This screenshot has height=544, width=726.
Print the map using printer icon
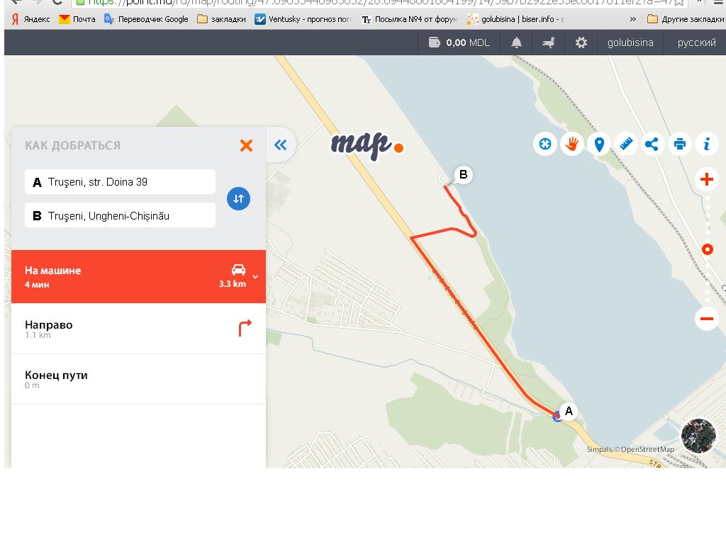point(679,144)
